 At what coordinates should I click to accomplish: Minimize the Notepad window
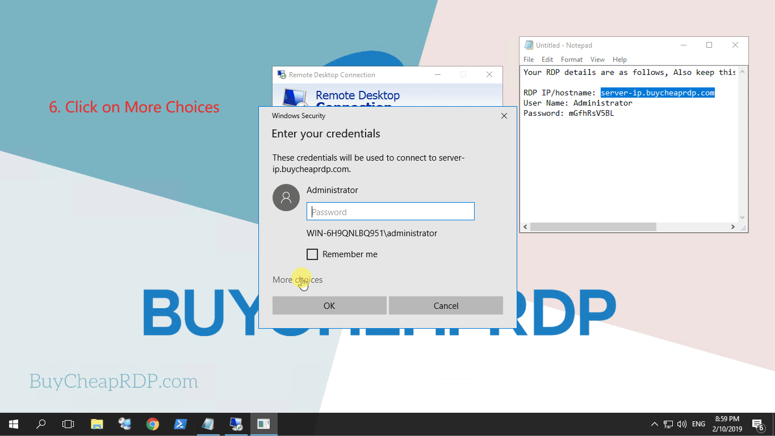coord(683,45)
